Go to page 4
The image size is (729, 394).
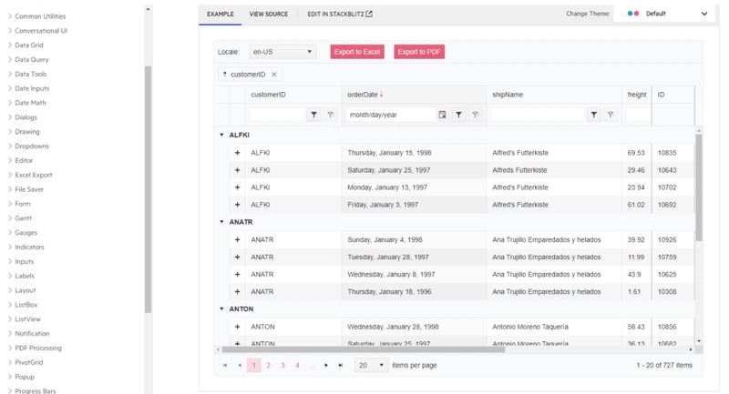(x=297, y=365)
